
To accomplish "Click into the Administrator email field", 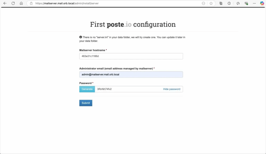I will click(x=131, y=75).
